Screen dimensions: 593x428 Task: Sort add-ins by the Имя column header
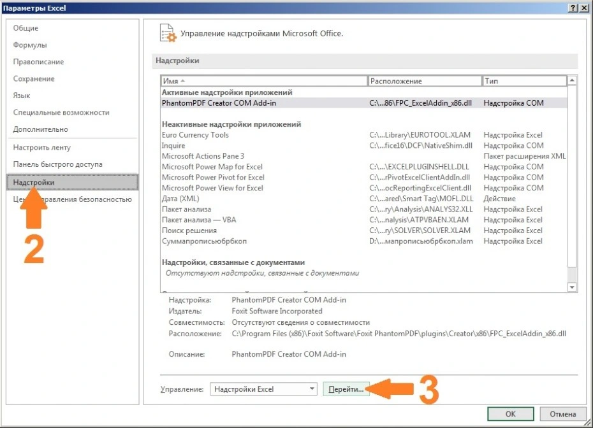tap(264, 82)
